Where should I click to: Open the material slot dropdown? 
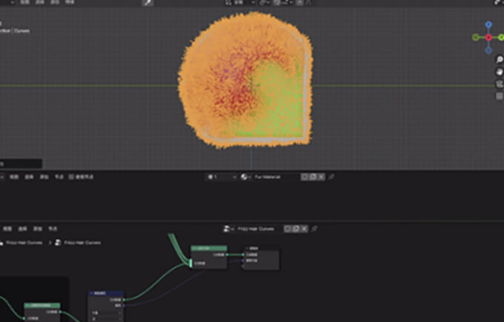tap(222, 177)
